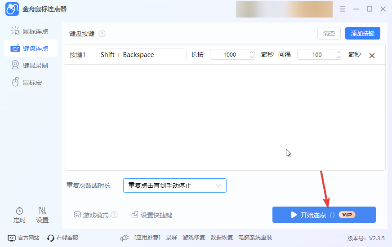This screenshot has height=247, width=392.
Task: Open the 设置 preferences
Action: click(x=42, y=215)
